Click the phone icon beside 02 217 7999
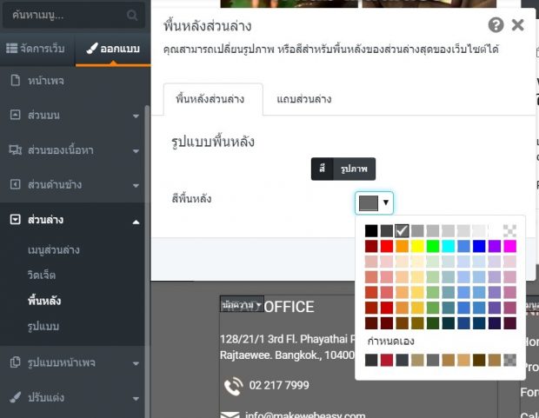The image size is (539, 418). 233,385
